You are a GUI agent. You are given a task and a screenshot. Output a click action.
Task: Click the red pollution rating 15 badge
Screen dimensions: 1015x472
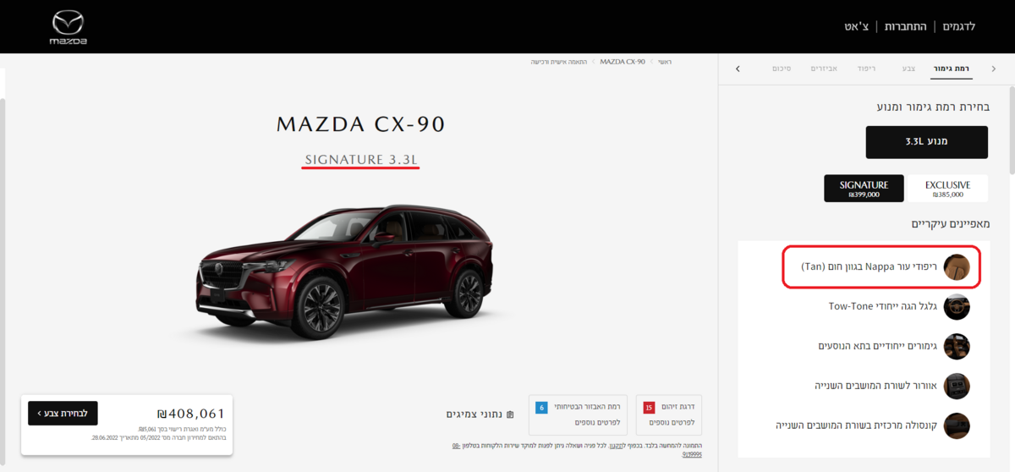coord(649,408)
